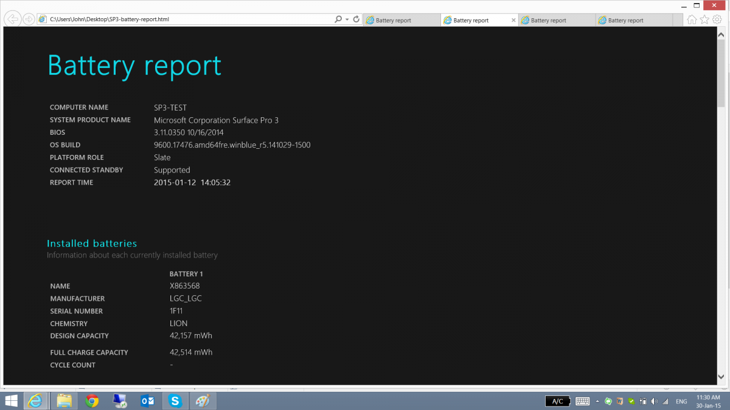
Task: Open the Windows Start button
Action: pyautogui.click(x=11, y=401)
